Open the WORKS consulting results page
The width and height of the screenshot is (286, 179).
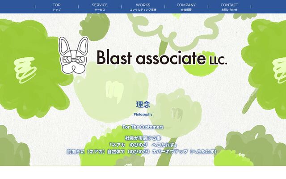[143, 7]
